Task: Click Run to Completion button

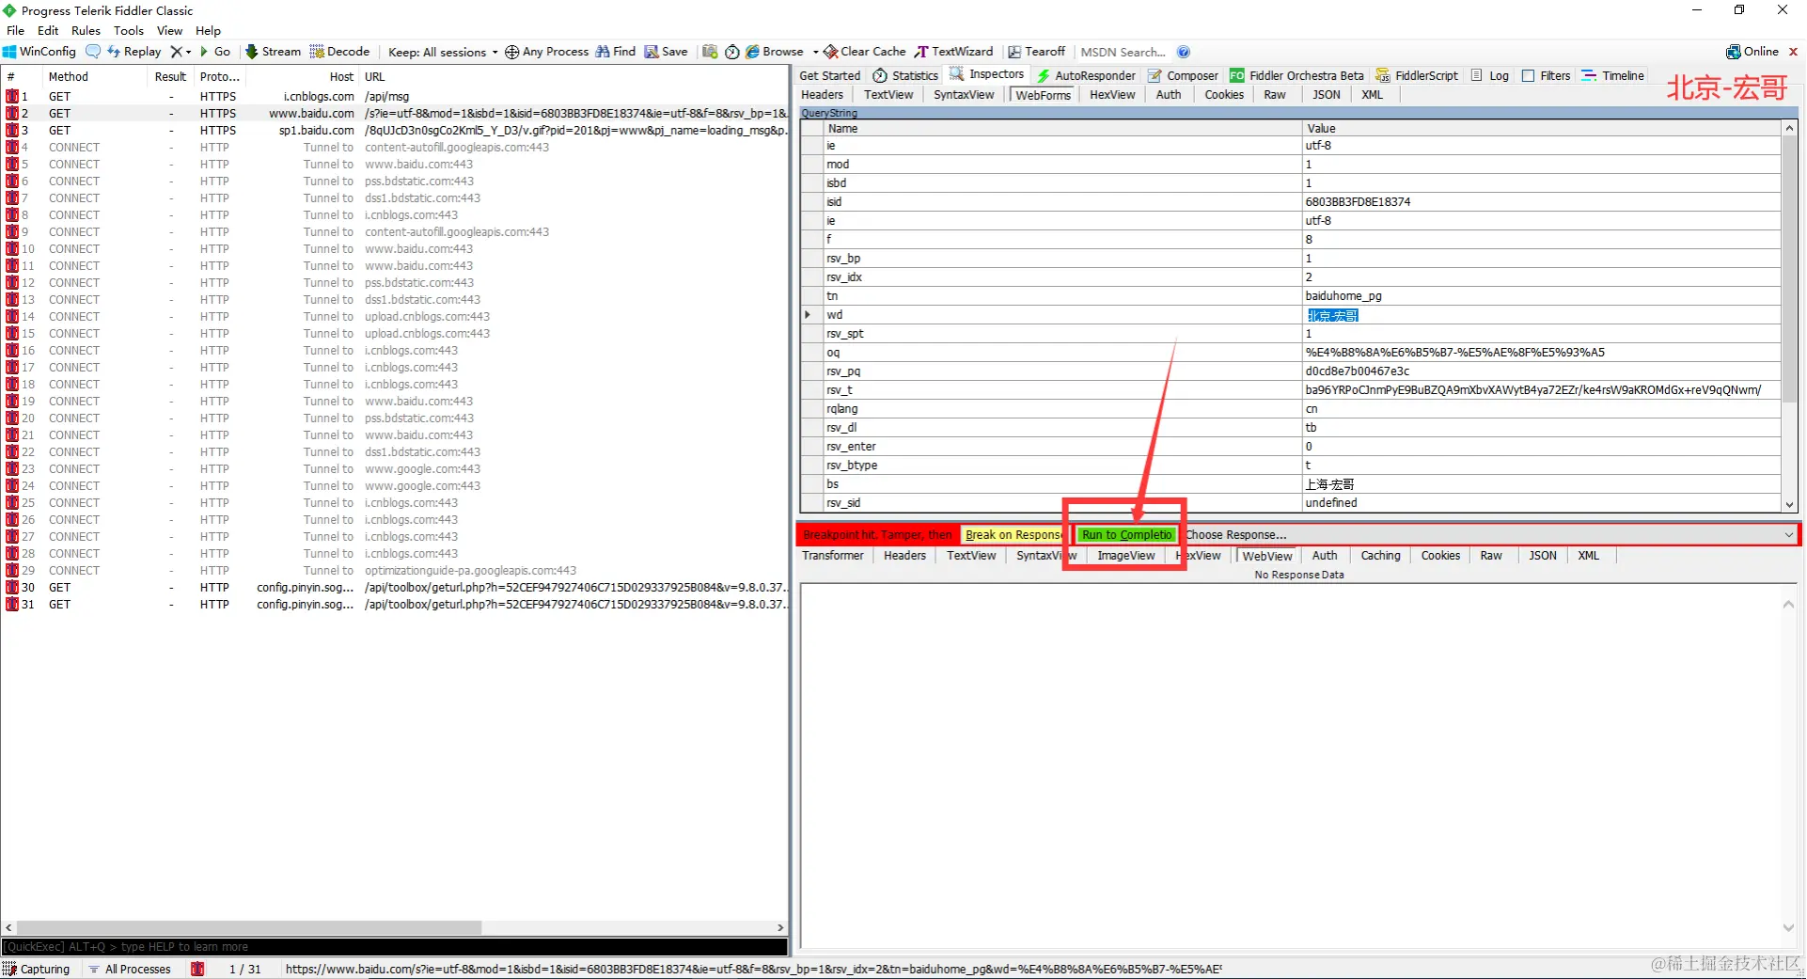Action: click(x=1126, y=534)
